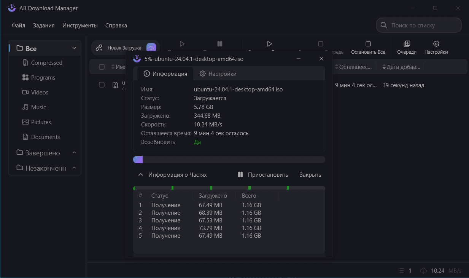Screen dimensions: 469x278
Task: Close the download dialog with X
Action: click(321, 59)
